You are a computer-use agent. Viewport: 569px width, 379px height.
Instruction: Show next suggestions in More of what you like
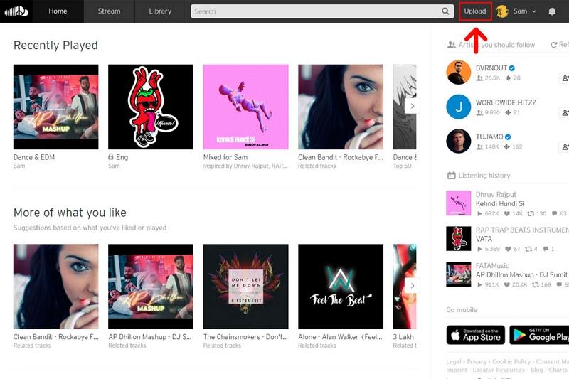pos(413,285)
